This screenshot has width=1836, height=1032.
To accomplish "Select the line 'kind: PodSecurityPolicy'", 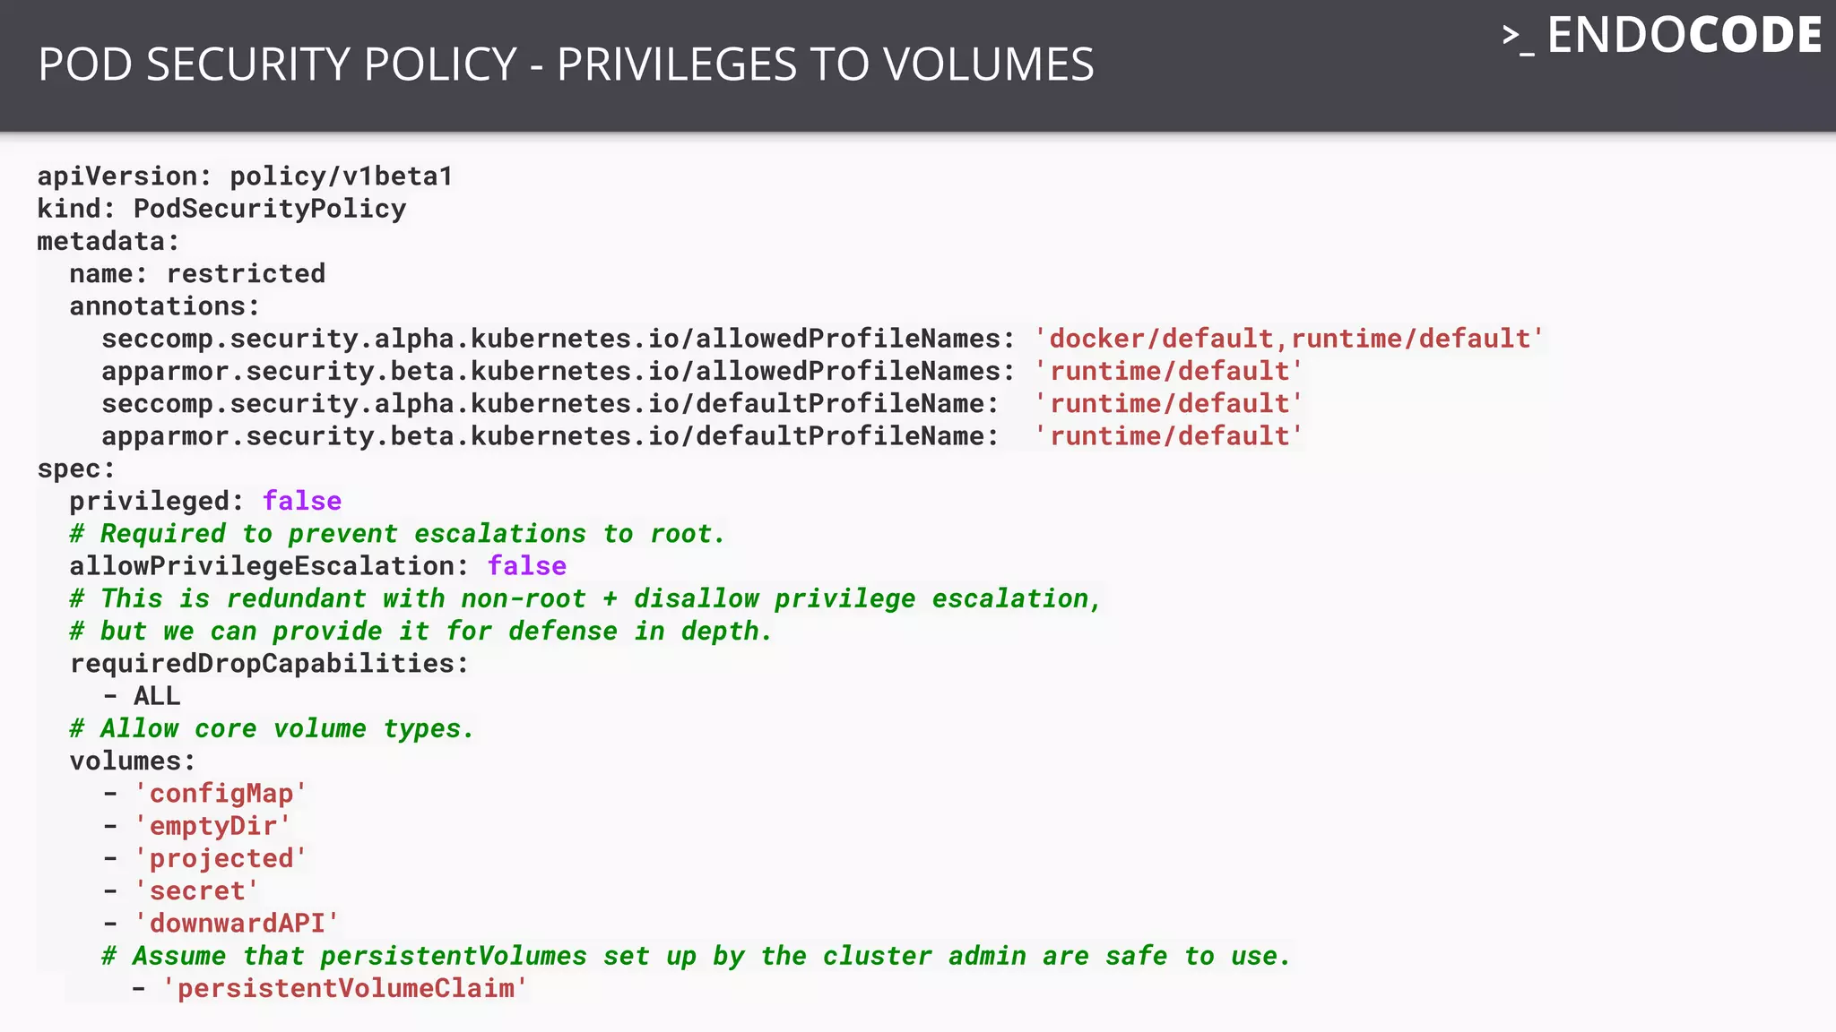I will point(221,209).
